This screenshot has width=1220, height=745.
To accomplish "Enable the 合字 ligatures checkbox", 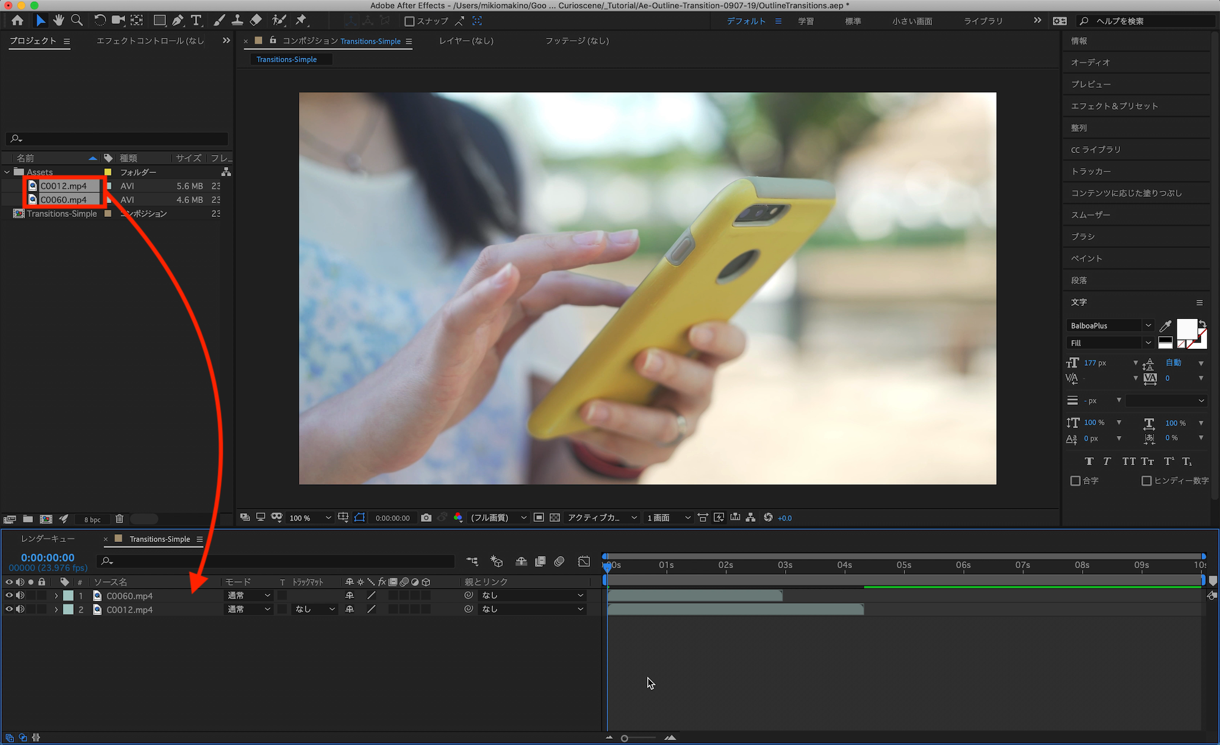I will (x=1075, y=481).
